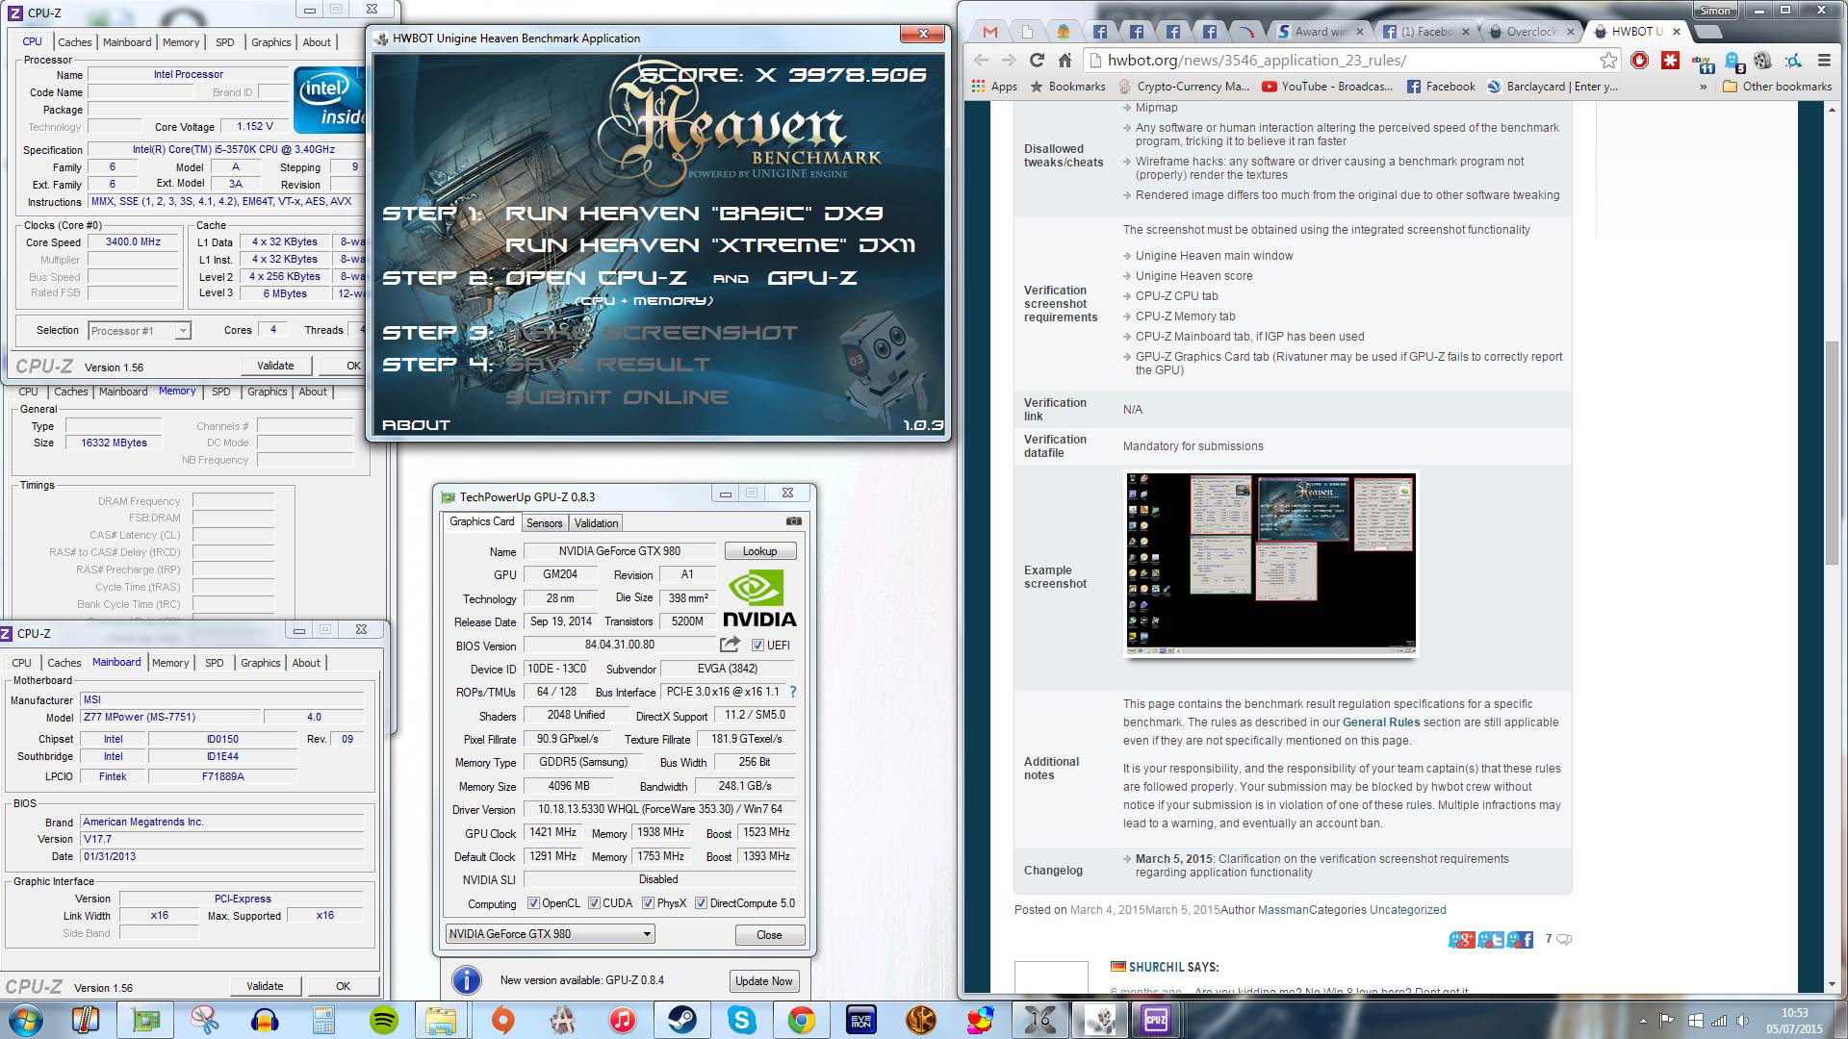The width and height of the screenshot is (1848, 1039).
Task: Open EVEMon from the taskbar
Action: tap(860, 1020)
